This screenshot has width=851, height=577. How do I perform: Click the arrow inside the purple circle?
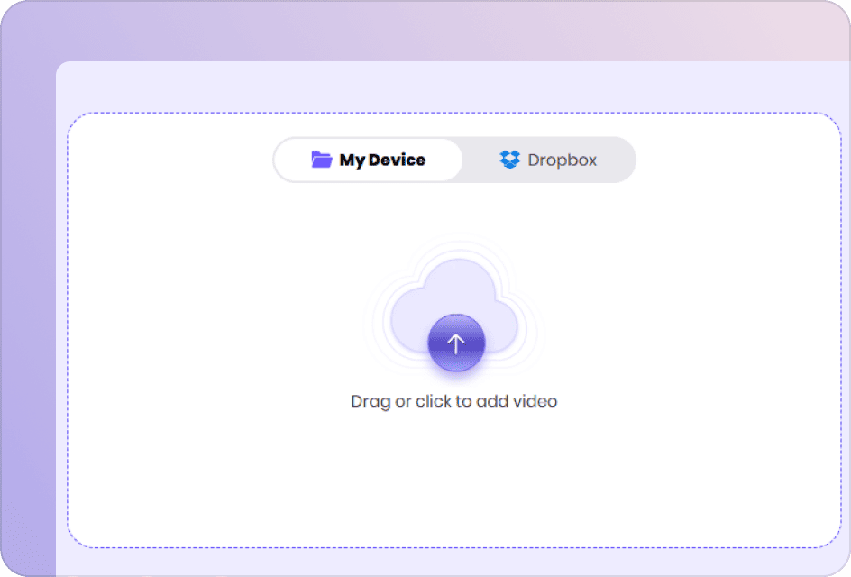[x=455, y=343]
